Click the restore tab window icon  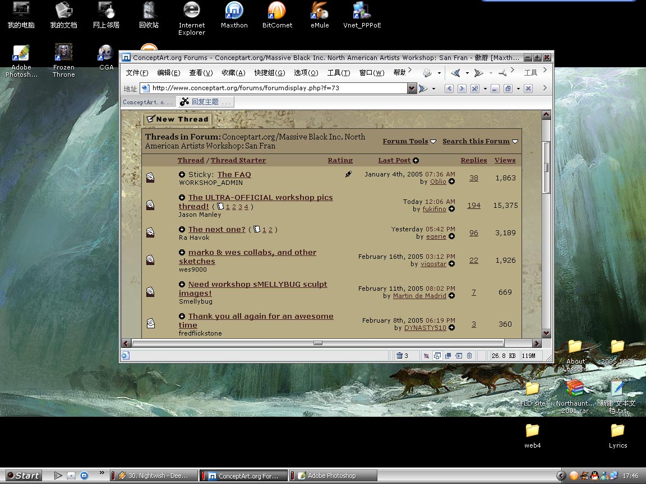(508, 89)
